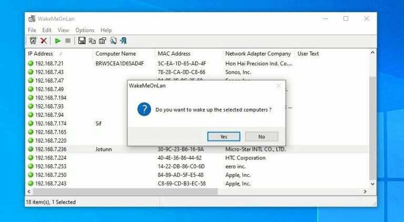Click the red X delete toolbar icon
The height and width of the screenshot is (222, 404).
(44, 41)
